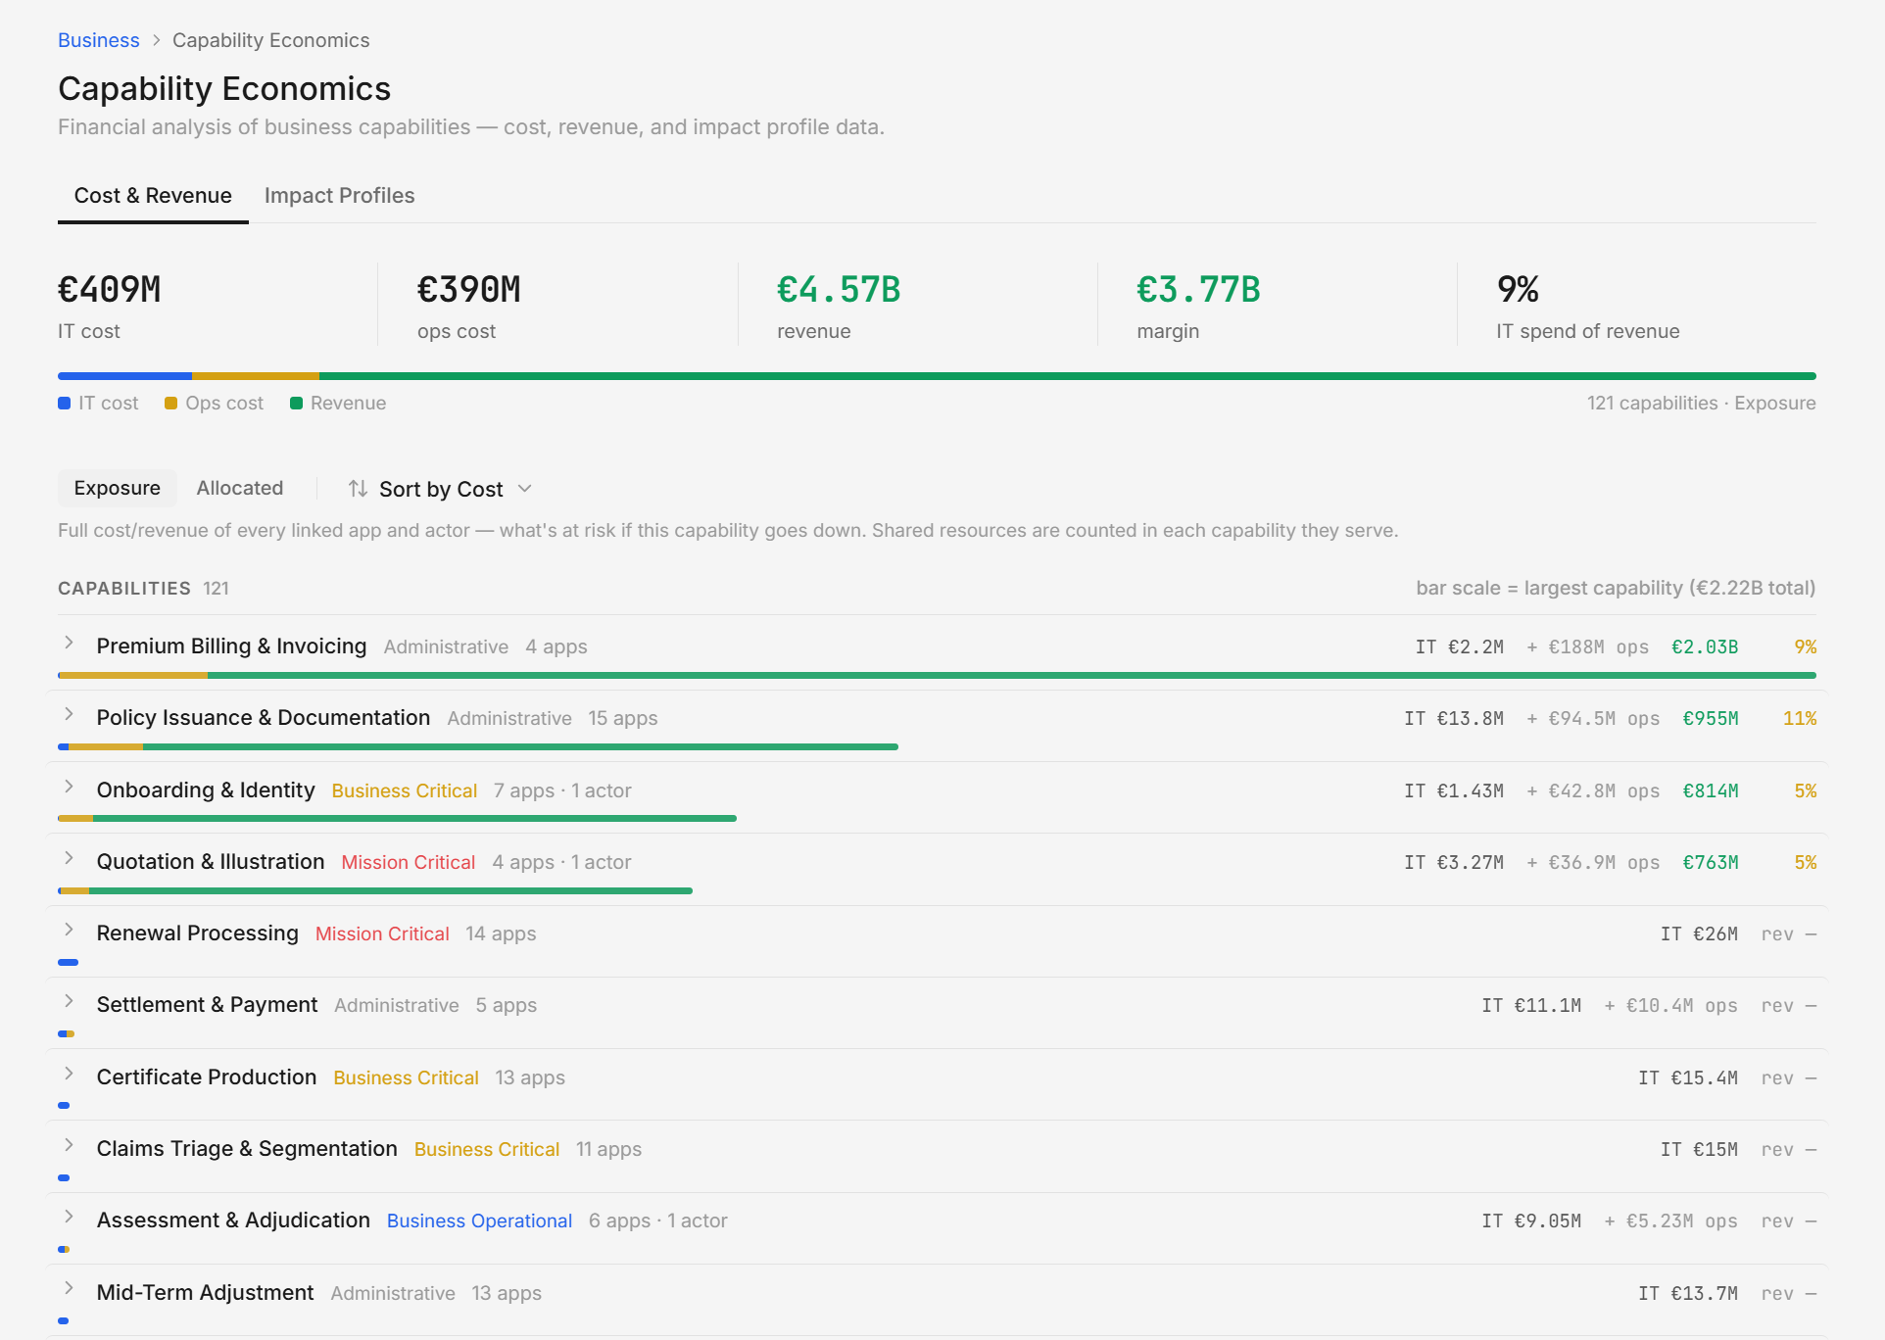
Task: Expand the Settlement & Payment chevron
Action: point(69,1001)
